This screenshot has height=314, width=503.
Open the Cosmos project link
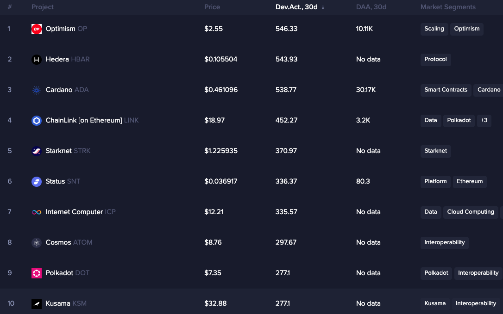tap(69, 242)
